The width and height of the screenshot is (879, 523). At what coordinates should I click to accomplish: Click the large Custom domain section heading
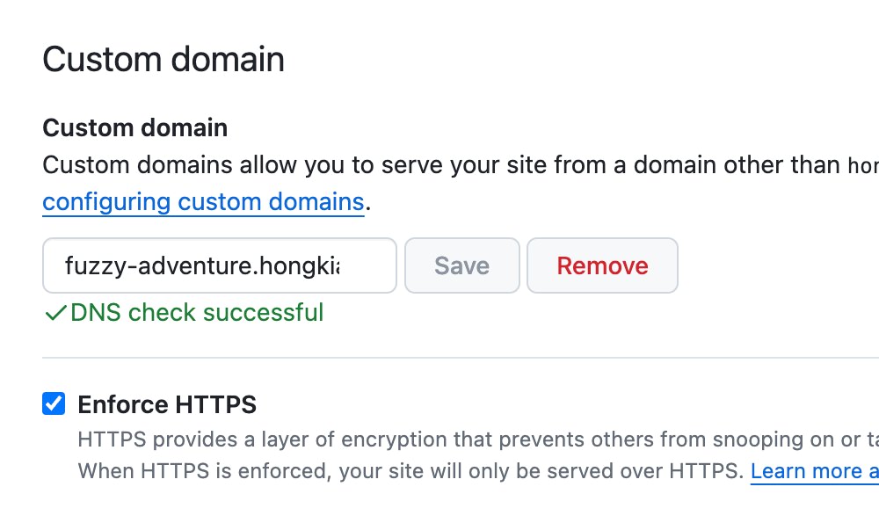coord(163,60)
